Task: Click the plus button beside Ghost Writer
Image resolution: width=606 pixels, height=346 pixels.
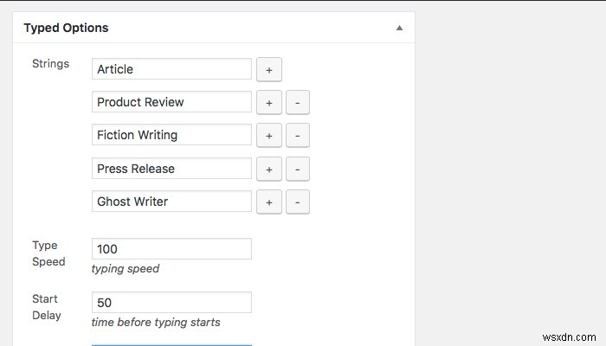Action: pyautogui.click(x=268, y=202)
